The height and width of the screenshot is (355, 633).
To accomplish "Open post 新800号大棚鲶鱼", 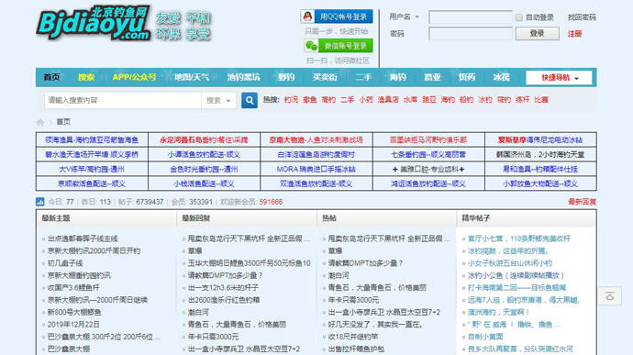I will pyautogui.click(x=74, y=312).
